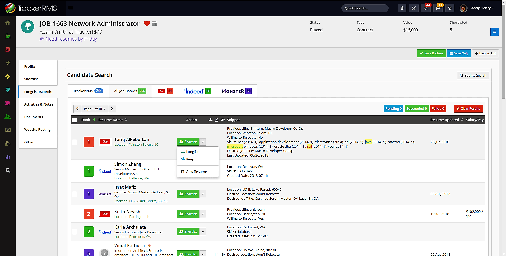Open the megaphone Campaigns icon

[x=8, y=63]
